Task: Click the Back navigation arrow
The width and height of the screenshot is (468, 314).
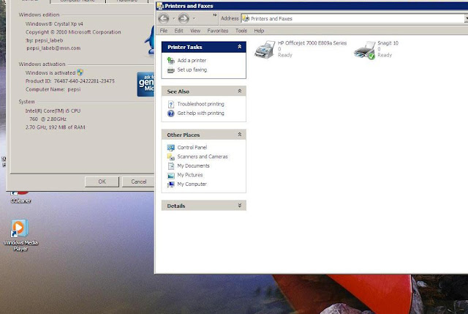Action: (164, 19)
